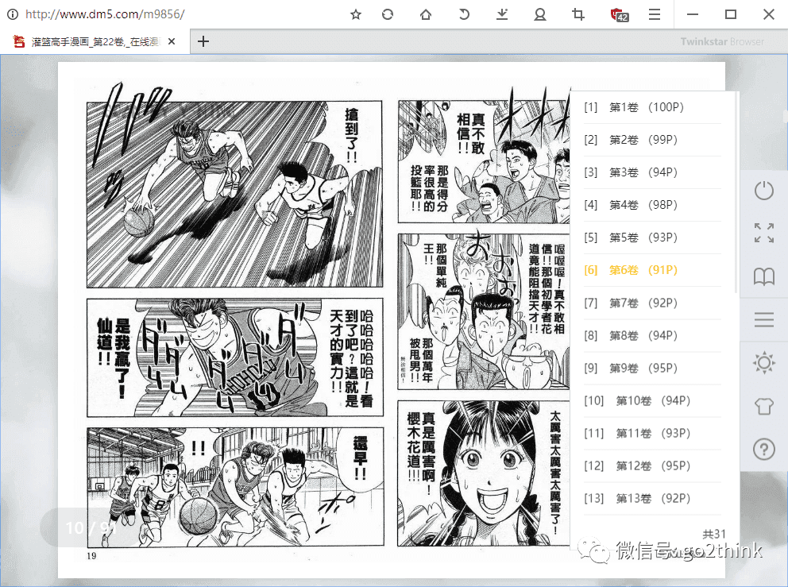Open volume 第7卷 (92P)
The height and width of the screenshot is (587, 788).
pos(652,303)
